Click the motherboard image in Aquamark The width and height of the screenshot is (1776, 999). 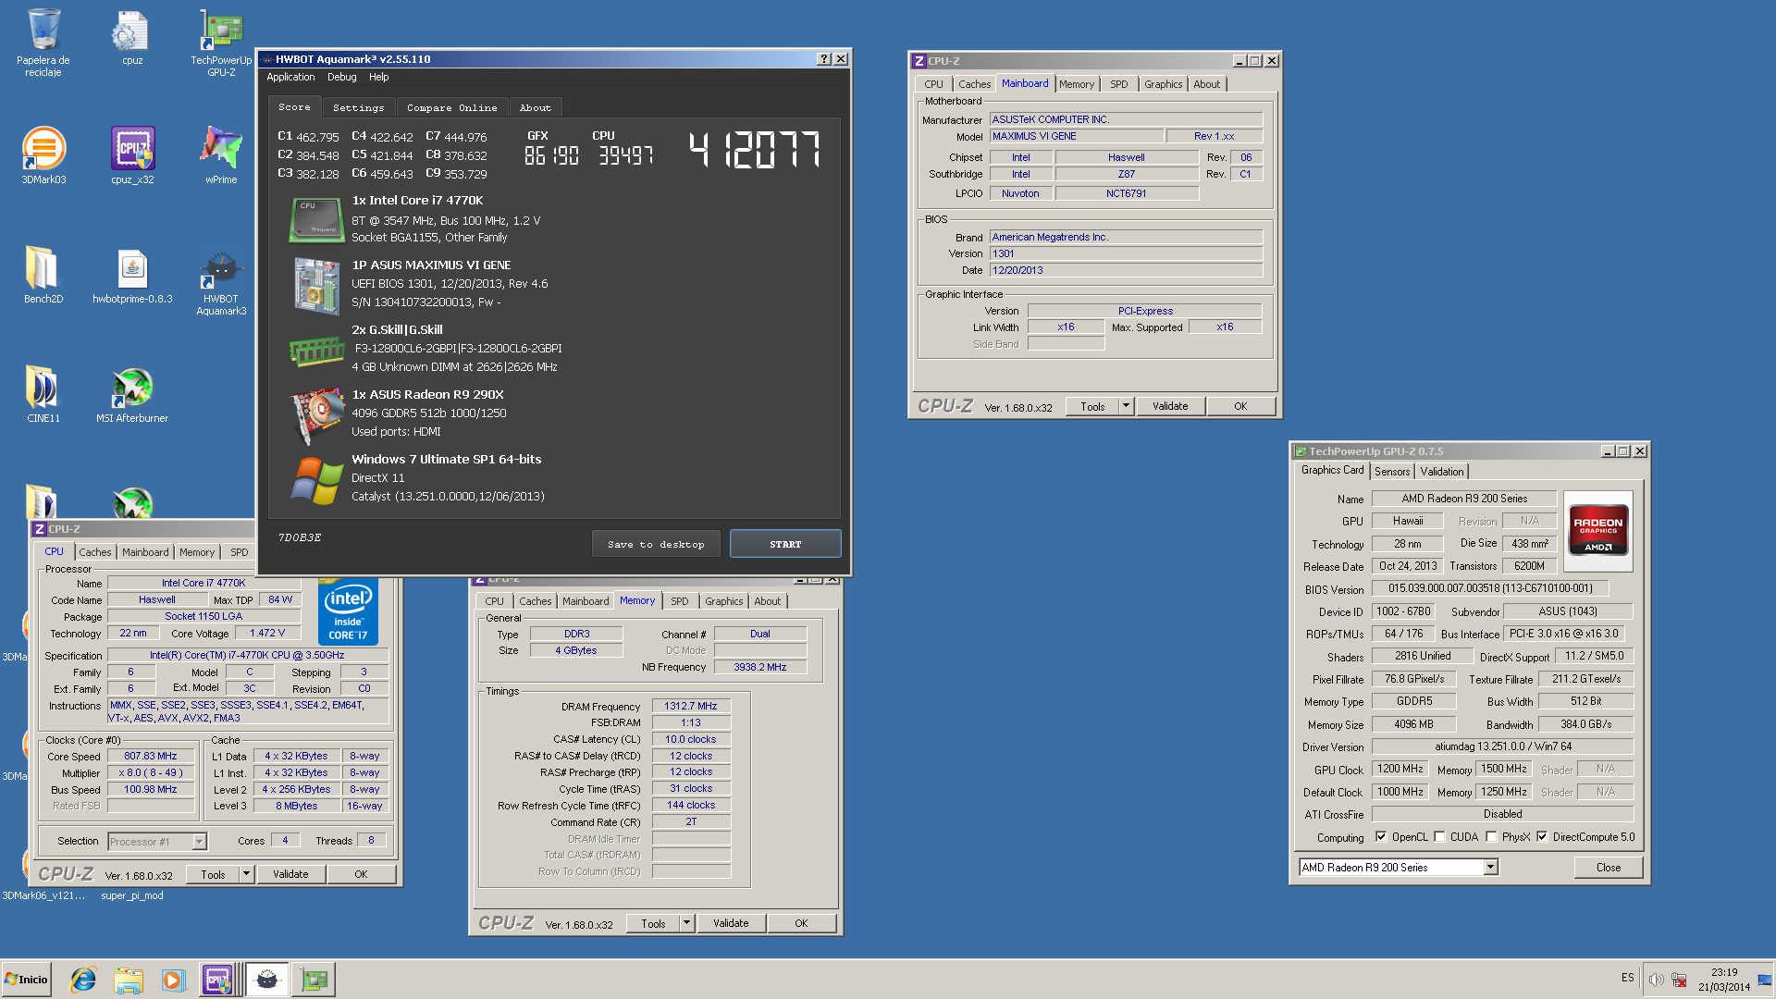coord(316,286)
